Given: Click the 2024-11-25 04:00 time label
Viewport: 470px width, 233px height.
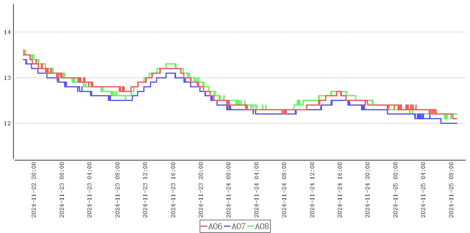Looking at the screenshot, I should 424,190.
